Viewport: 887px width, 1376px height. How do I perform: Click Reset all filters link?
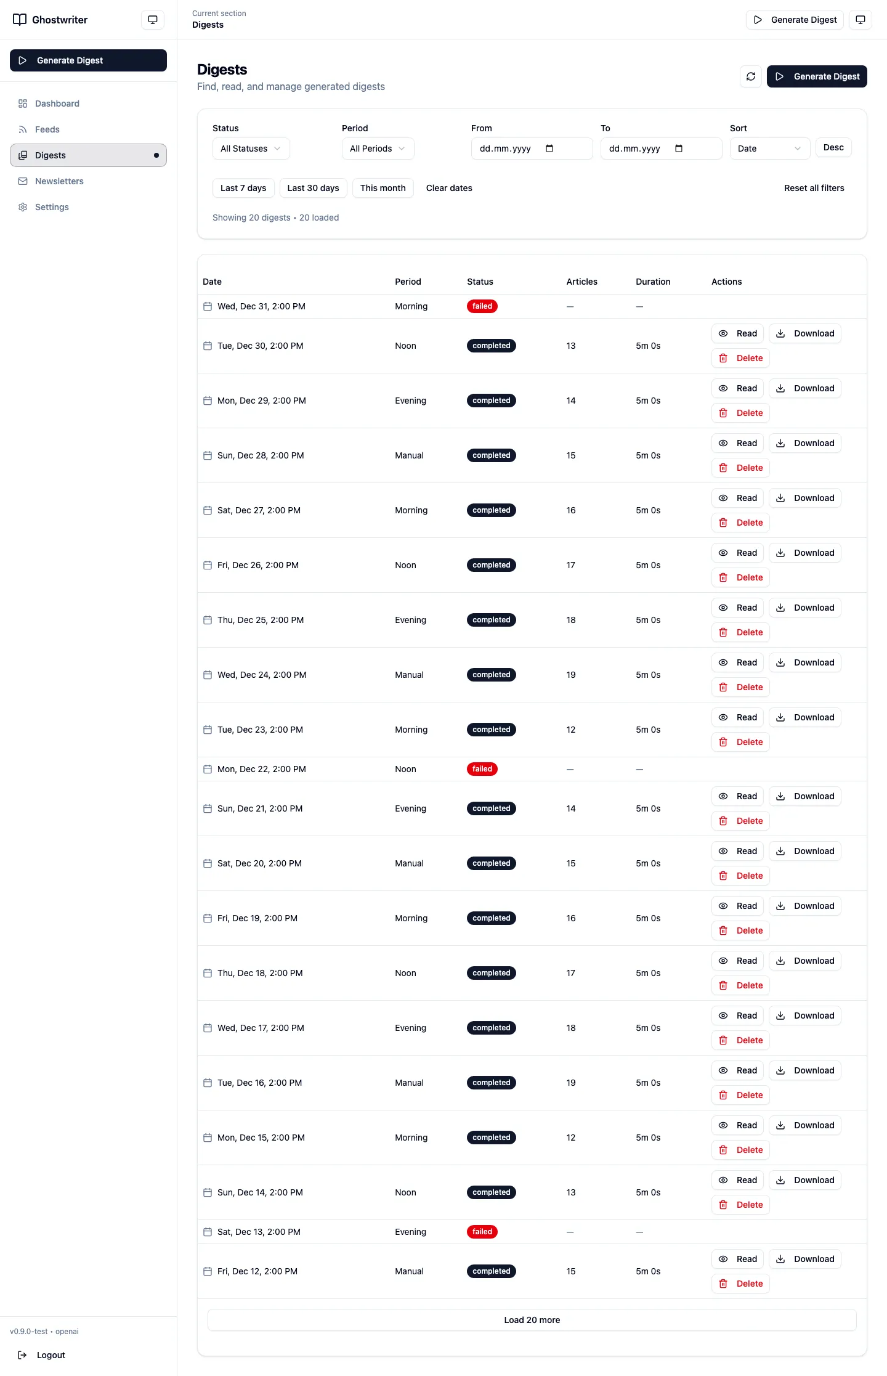(x=814, y=188)
